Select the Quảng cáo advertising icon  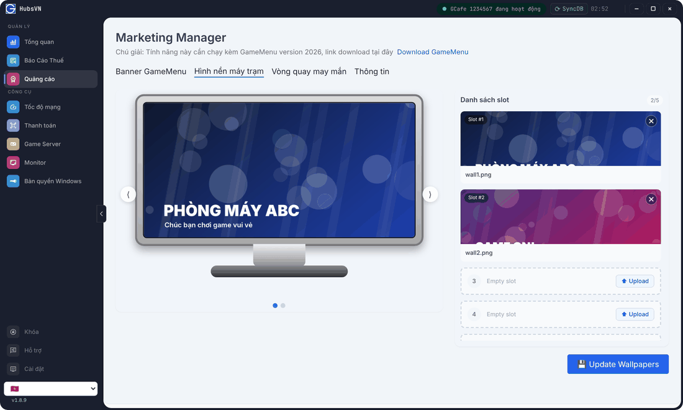13,79
